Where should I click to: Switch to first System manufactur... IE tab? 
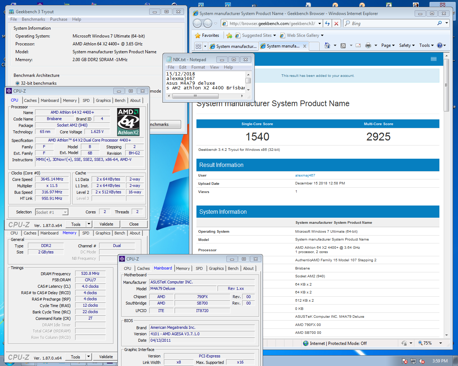pos(233,46)
